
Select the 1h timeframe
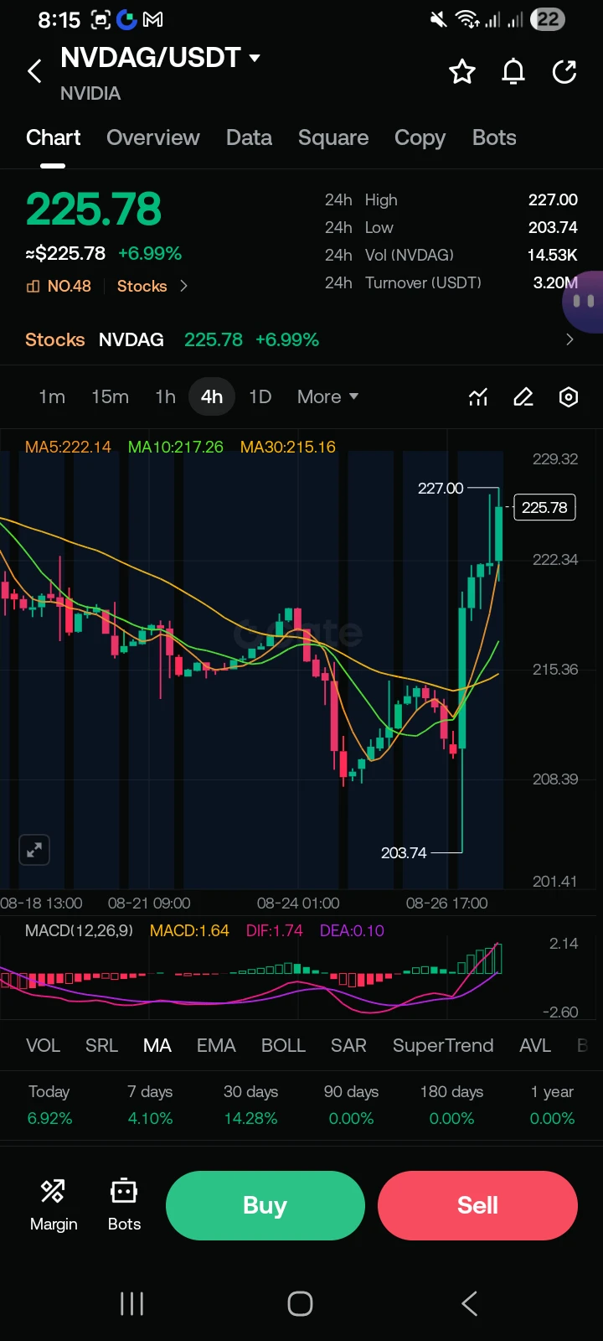click(x=165, y=396)
